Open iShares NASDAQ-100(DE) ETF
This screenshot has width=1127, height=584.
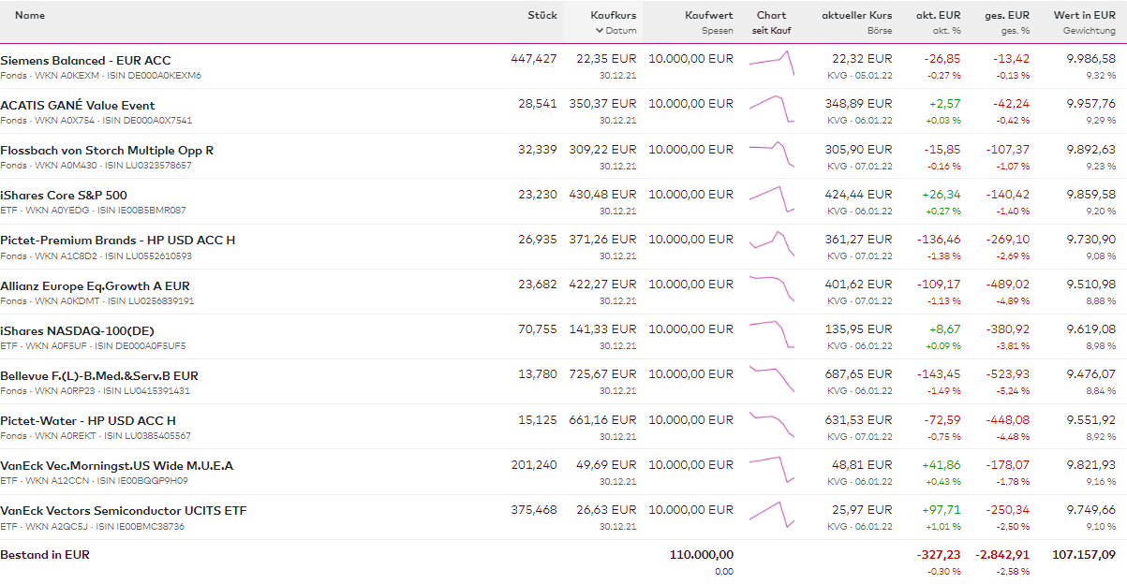pos(78,330)
